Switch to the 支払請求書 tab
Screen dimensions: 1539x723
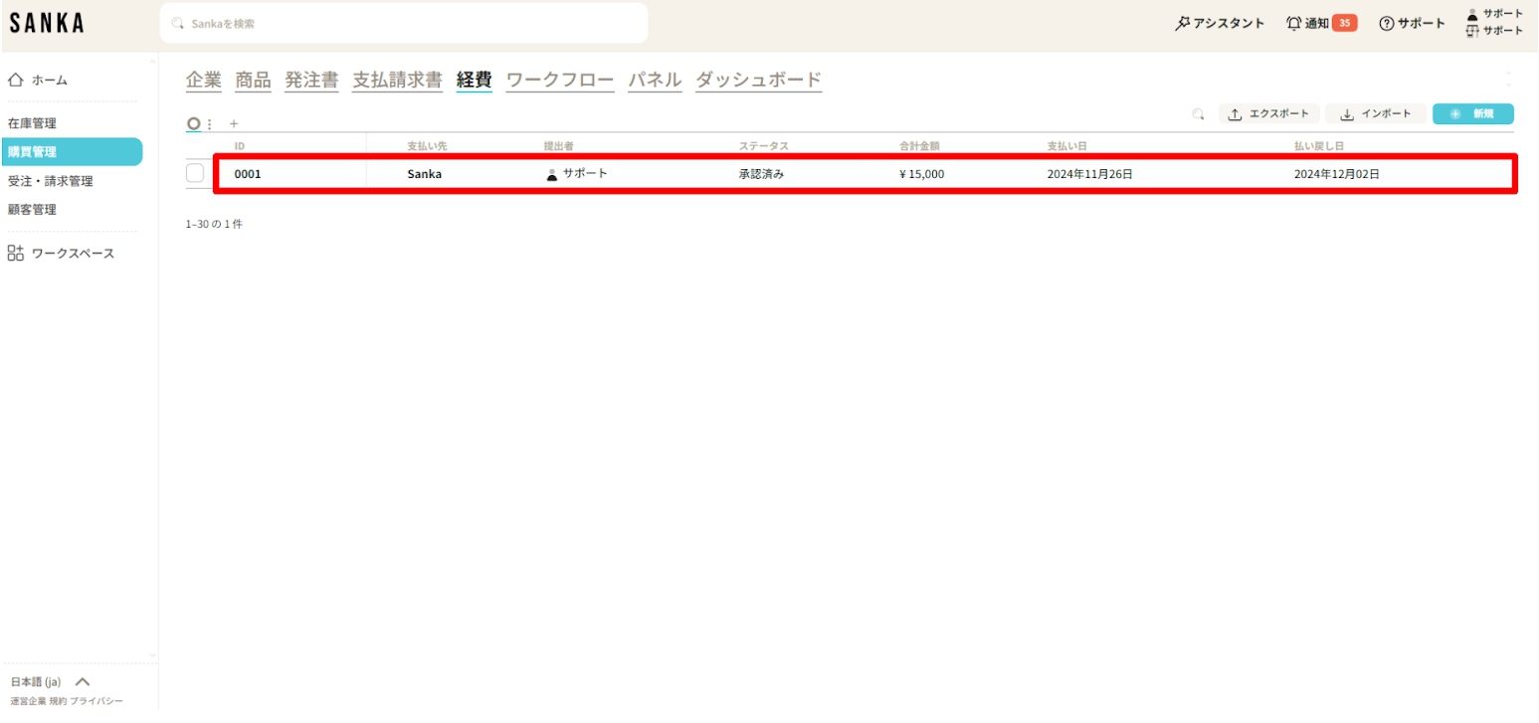point(397,81)
